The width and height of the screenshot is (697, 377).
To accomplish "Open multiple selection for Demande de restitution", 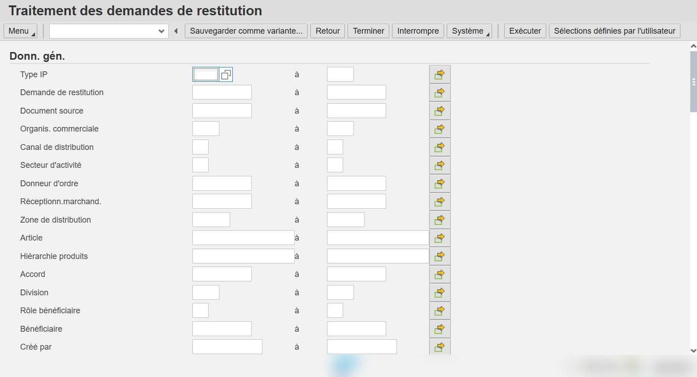I will (x=440, y=92).
